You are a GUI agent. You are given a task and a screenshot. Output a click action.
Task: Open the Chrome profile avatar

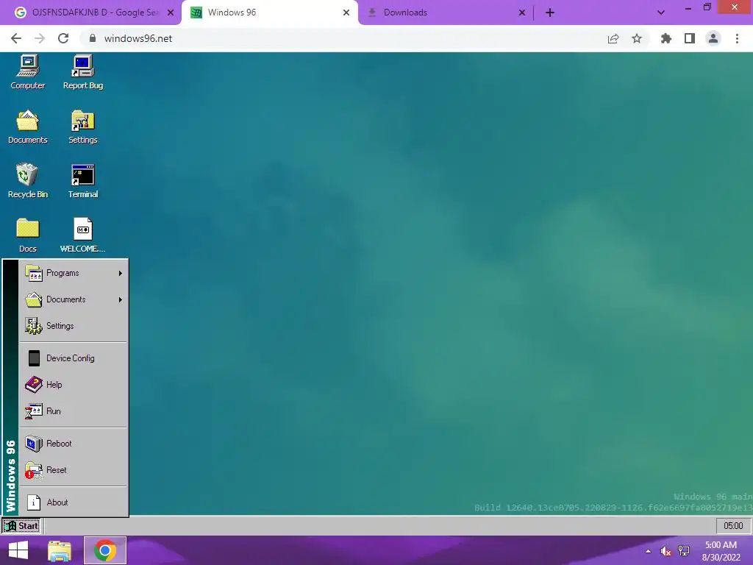tap(713, 38)
